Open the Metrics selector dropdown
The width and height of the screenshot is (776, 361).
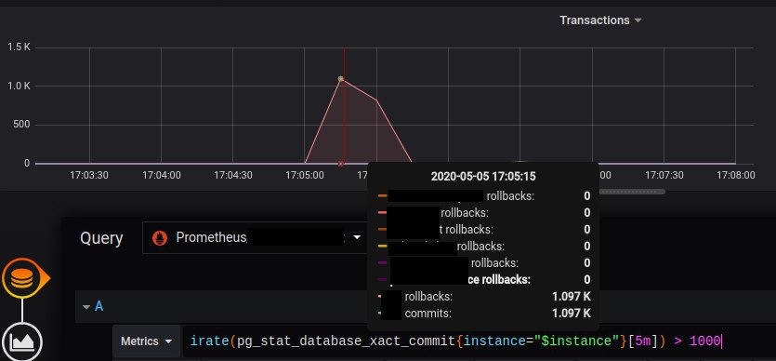coord(147,341)
